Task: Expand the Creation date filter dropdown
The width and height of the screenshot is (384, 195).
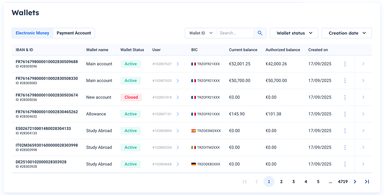Action: point(347,33)
